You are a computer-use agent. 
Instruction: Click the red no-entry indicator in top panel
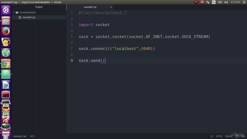point(202,2)
